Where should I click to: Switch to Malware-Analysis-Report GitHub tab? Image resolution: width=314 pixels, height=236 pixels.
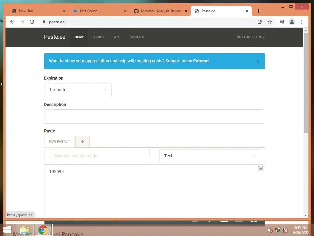click(160, 11)
